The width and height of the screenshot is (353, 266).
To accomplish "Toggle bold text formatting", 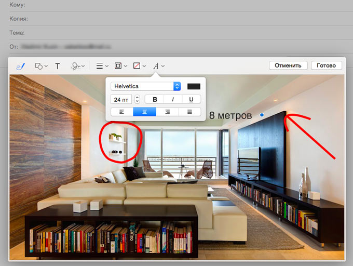I will click(155, 99).
